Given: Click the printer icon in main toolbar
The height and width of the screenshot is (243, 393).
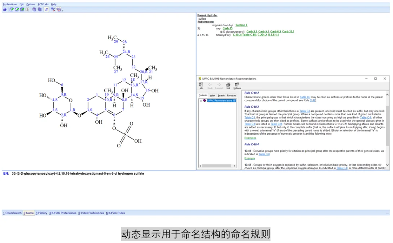Looking at the screenshot, I should pyautogui.click(x=5, y=9).
